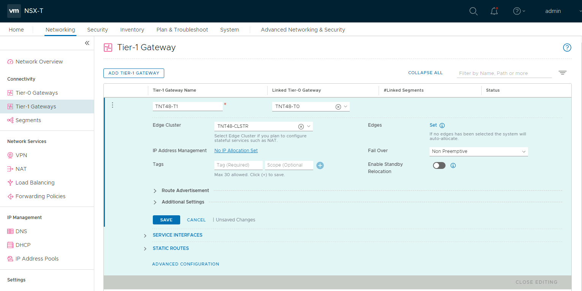Expand Service Interfaces section
This screenshot has width=582, height=291.
(x=145, y=236)
